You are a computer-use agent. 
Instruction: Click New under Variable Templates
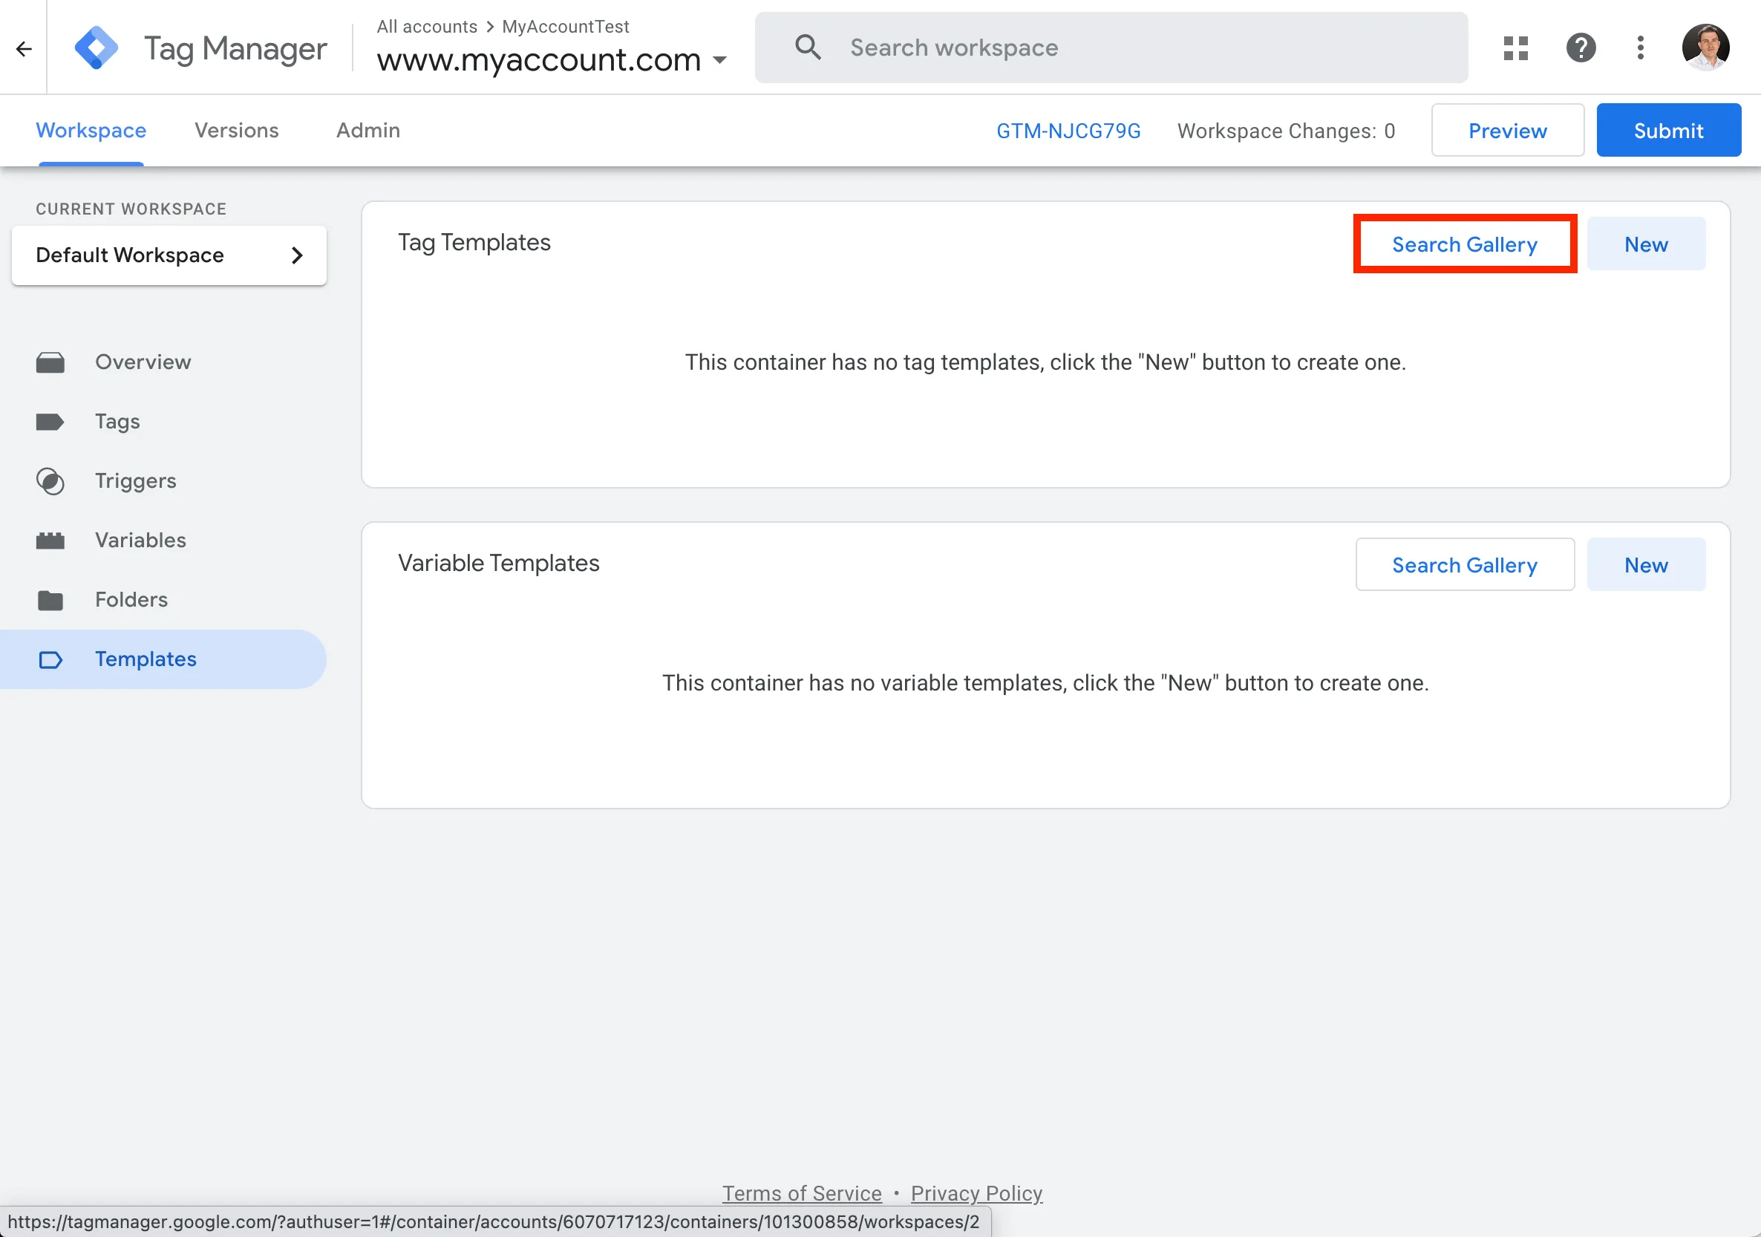point(1645,565)
